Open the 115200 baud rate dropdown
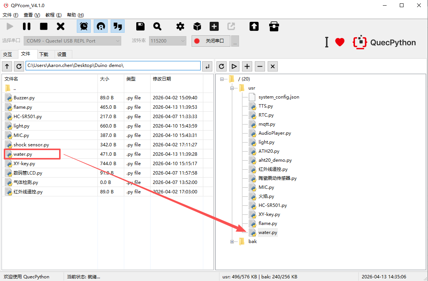 (x=168, y=41)
